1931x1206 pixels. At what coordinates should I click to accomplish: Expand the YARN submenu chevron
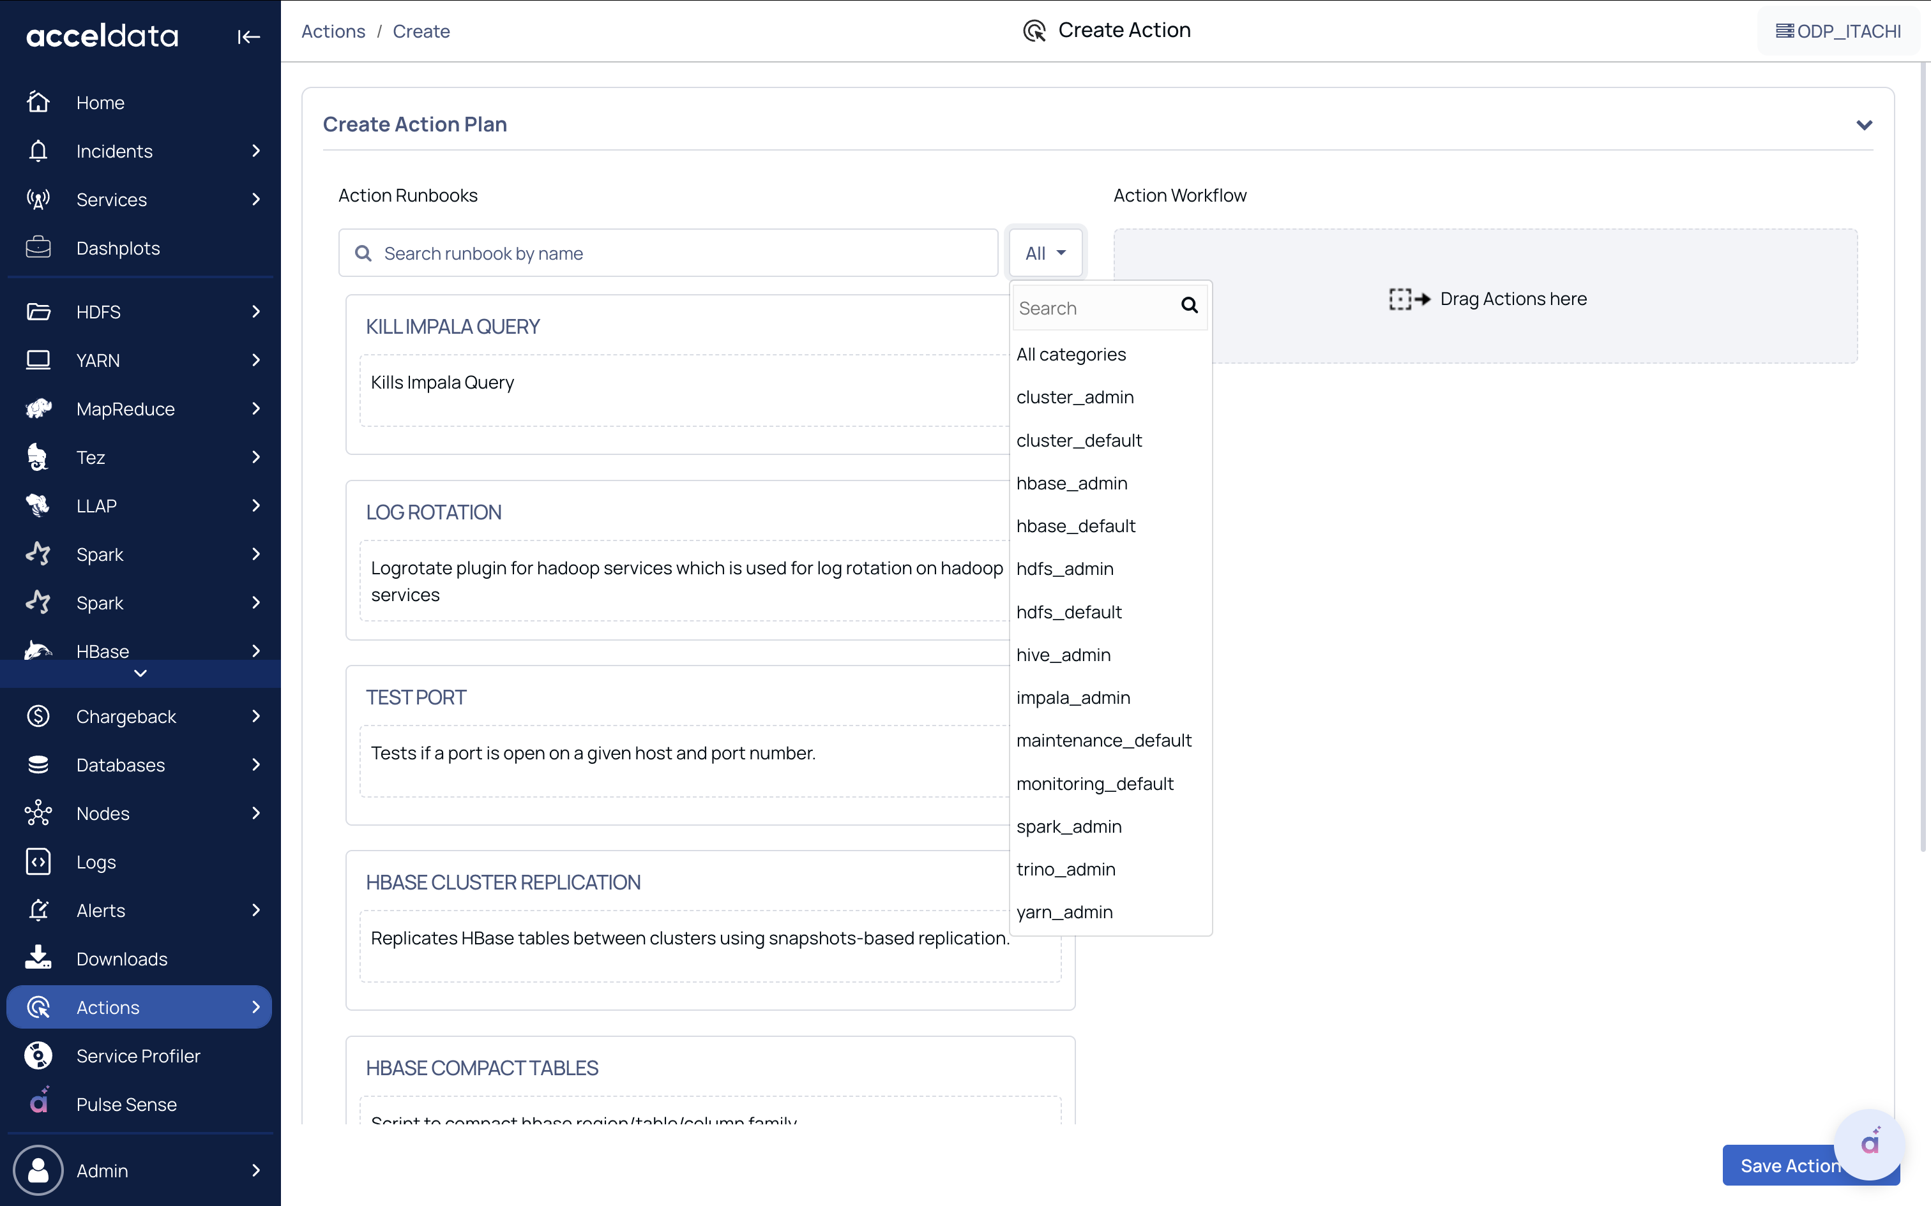point(256,361)
